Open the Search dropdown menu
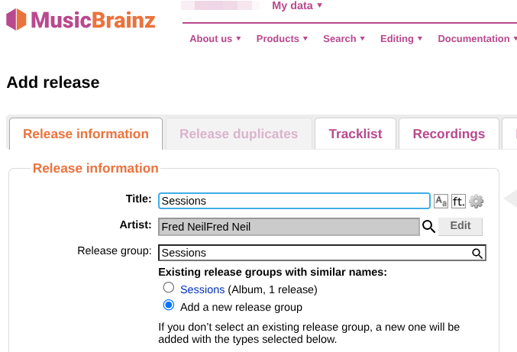Image resolution: width=517 pixels, height=352 pixels. pyautogui.click(x=344, y=39)
